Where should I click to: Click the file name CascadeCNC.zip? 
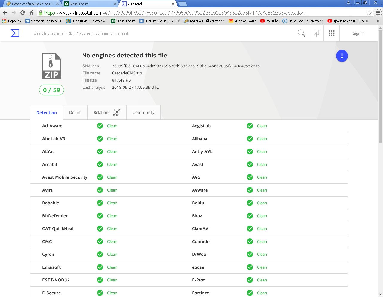(127, 73)
